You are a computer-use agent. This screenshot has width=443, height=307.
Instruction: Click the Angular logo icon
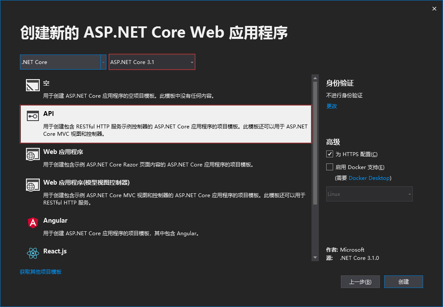[x=33, y=223]
